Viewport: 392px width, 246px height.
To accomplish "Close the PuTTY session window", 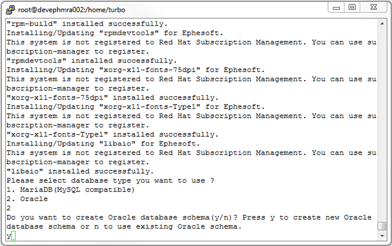I will (x=373, y=8).
